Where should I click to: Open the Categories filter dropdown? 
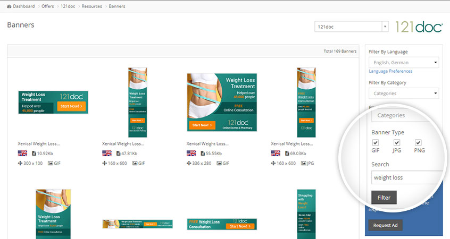pyautogui.click(x=404, y=93)
